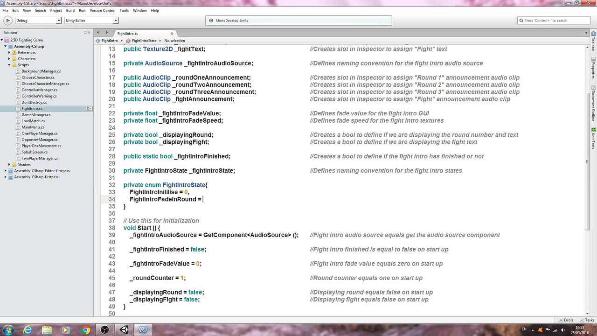Click the 'Press Control+, to search' field
The height and width of the screenshot is (336, 597).
point(554,21)
